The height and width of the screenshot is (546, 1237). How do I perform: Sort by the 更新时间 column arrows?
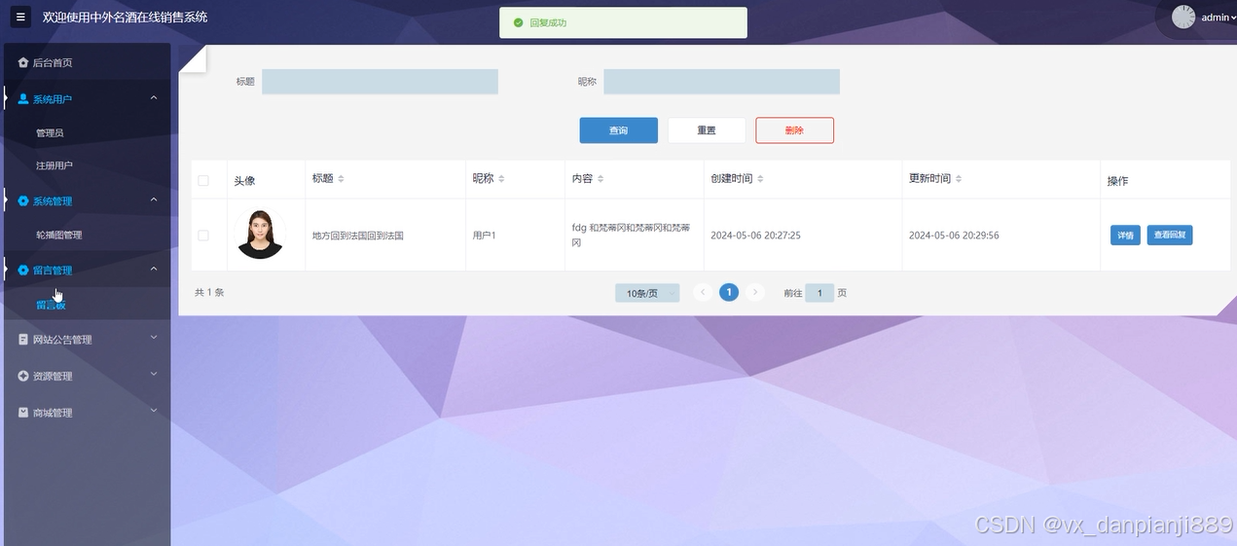[x=959, y=179]
